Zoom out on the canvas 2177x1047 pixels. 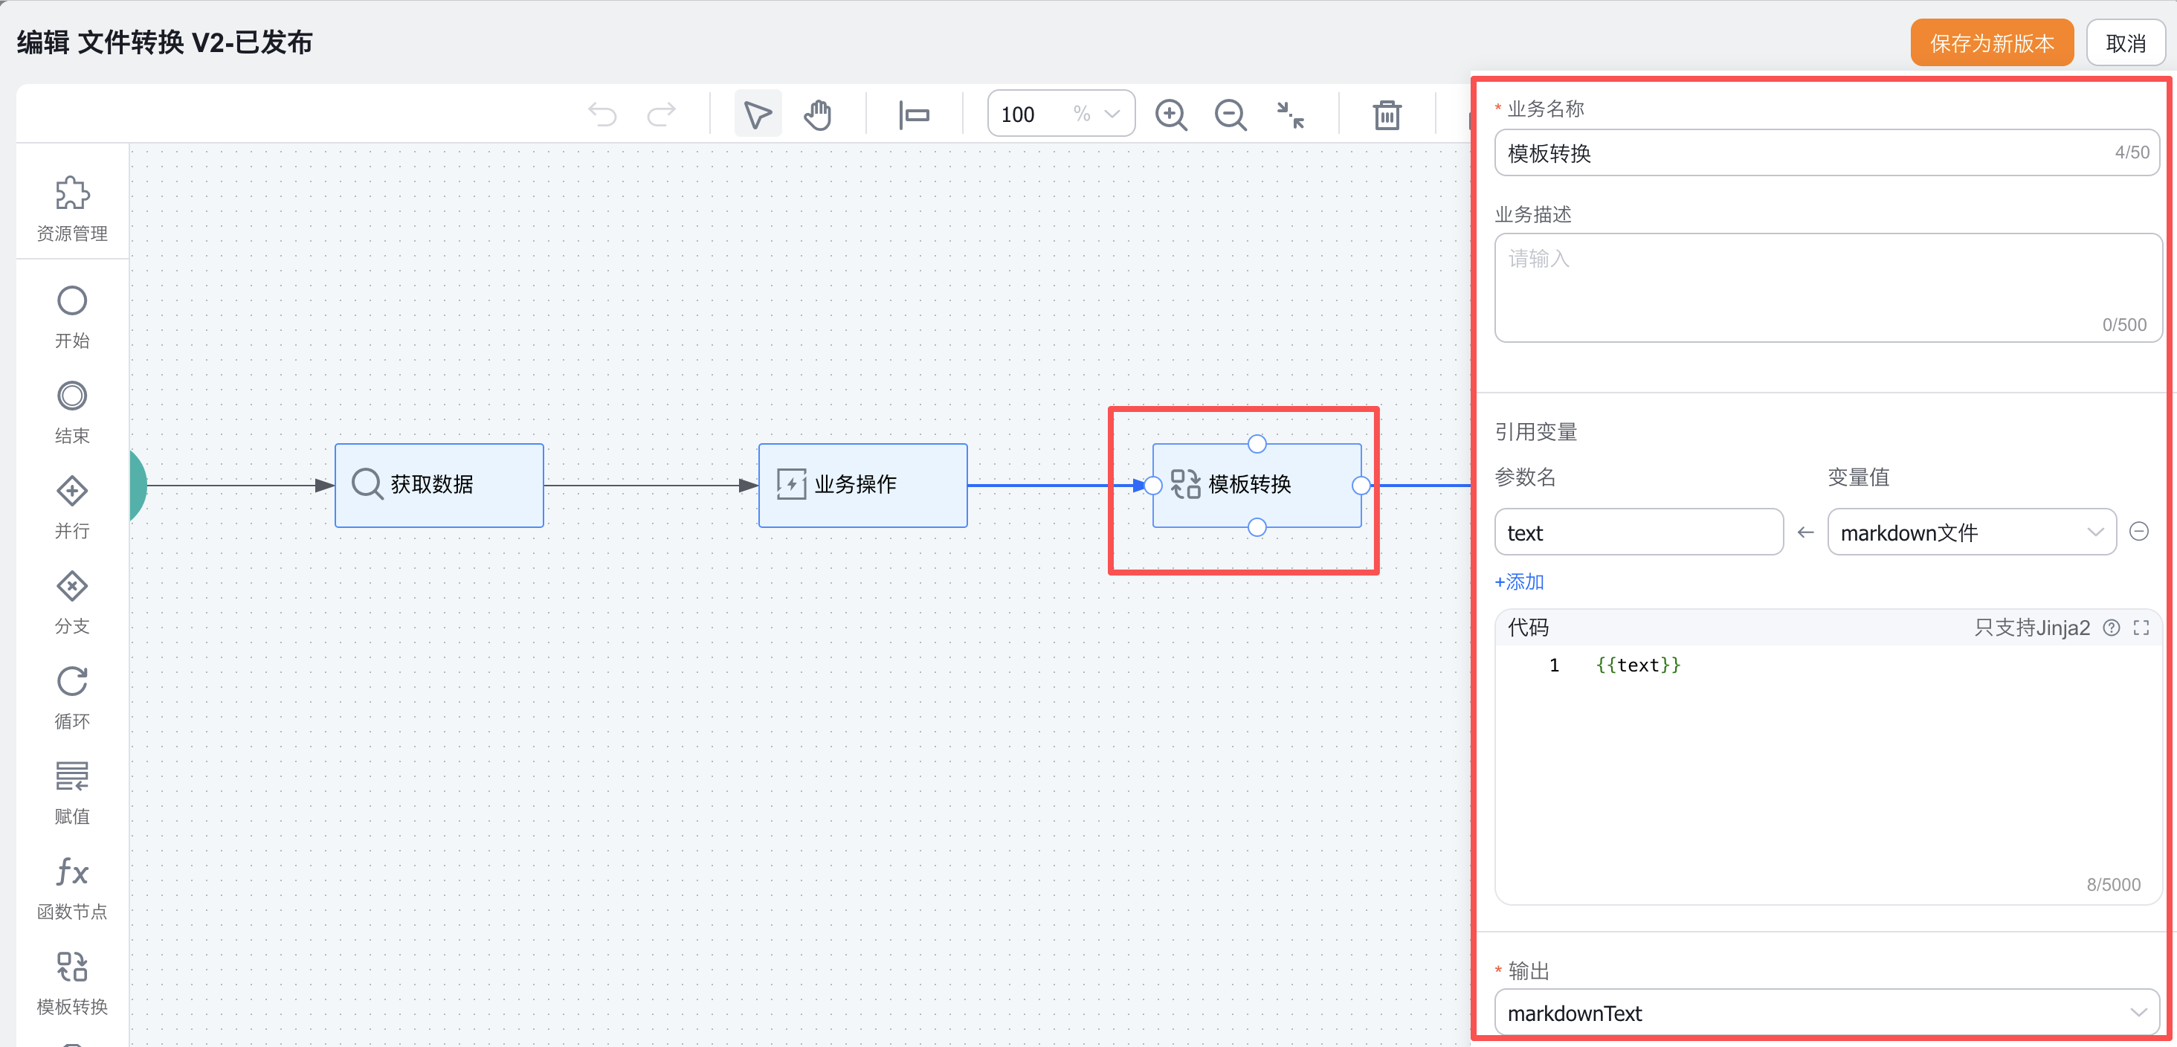pyautogui.click(x=1230, y=114)
